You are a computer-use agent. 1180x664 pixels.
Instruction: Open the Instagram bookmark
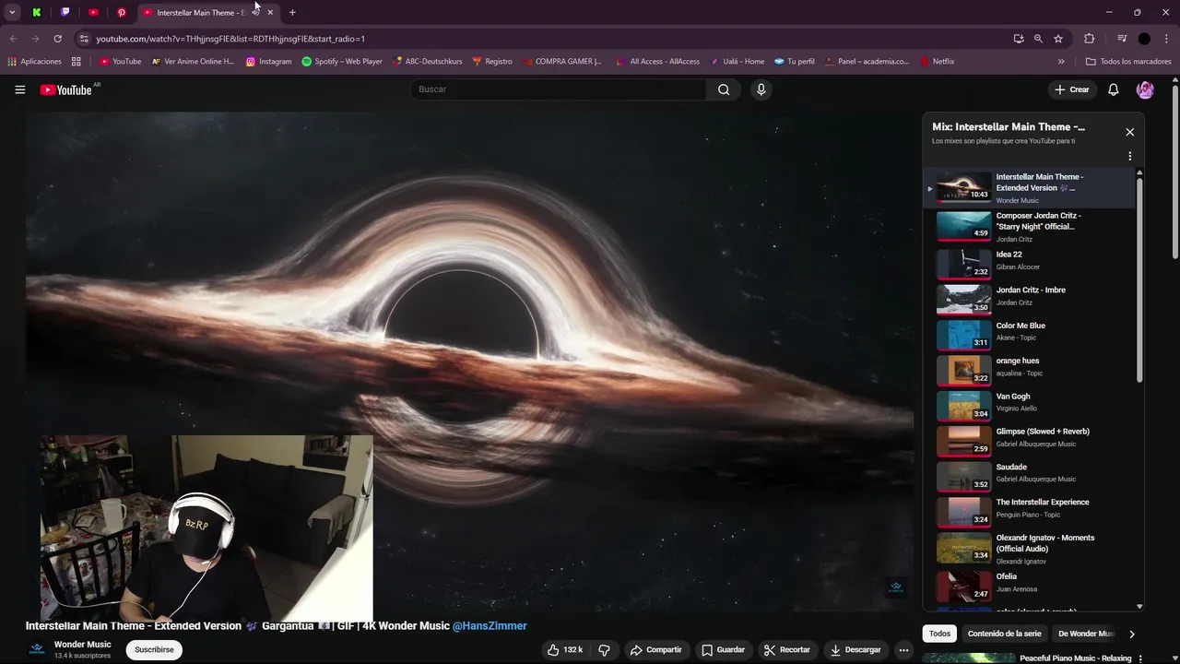(268, 62)
